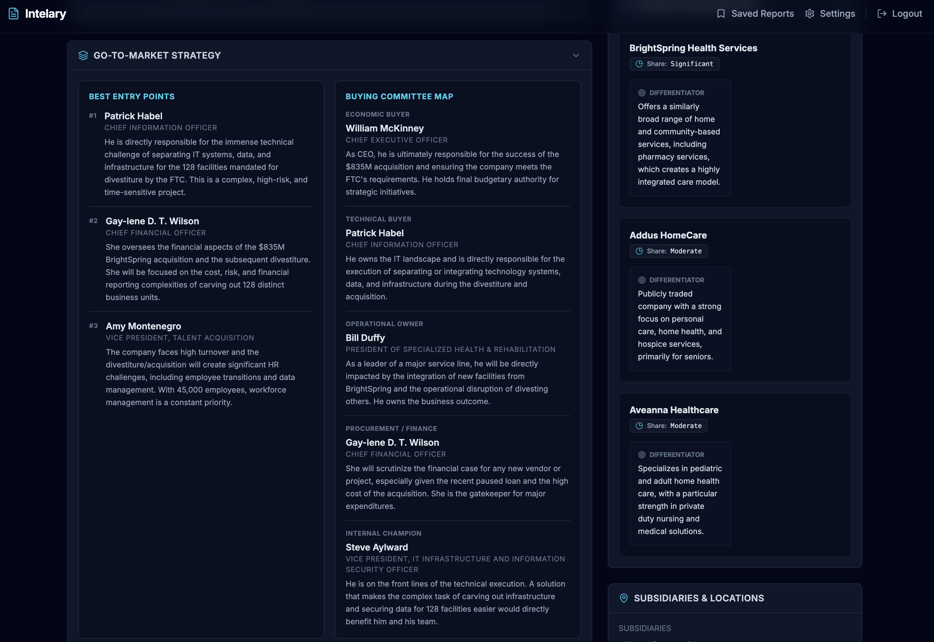This screenshot has height=642, width=934.
Task: Click the pie chart icon in Aveanna share badge
Action: tap(639, 426)
